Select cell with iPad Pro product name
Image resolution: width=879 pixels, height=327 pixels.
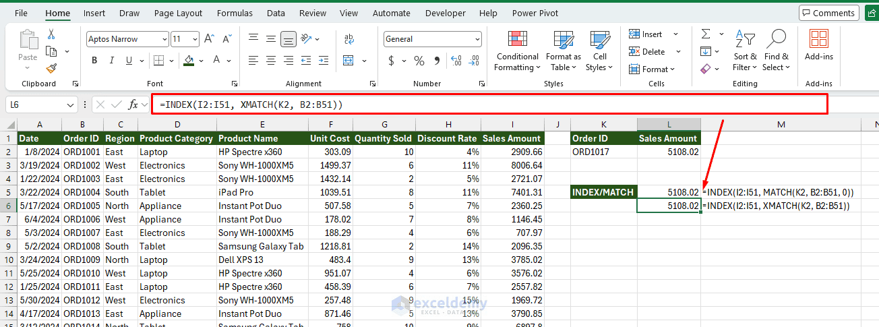pos(262,192)
